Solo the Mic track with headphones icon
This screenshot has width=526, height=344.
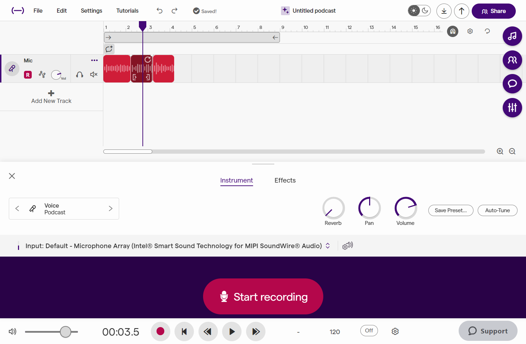coord(80,74)
